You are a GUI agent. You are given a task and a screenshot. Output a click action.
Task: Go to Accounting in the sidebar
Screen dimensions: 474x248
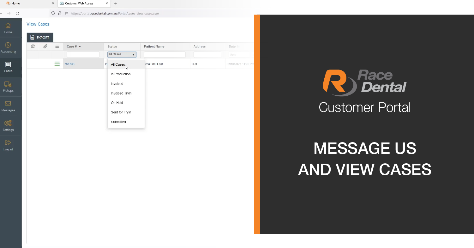tap(8, 45)
